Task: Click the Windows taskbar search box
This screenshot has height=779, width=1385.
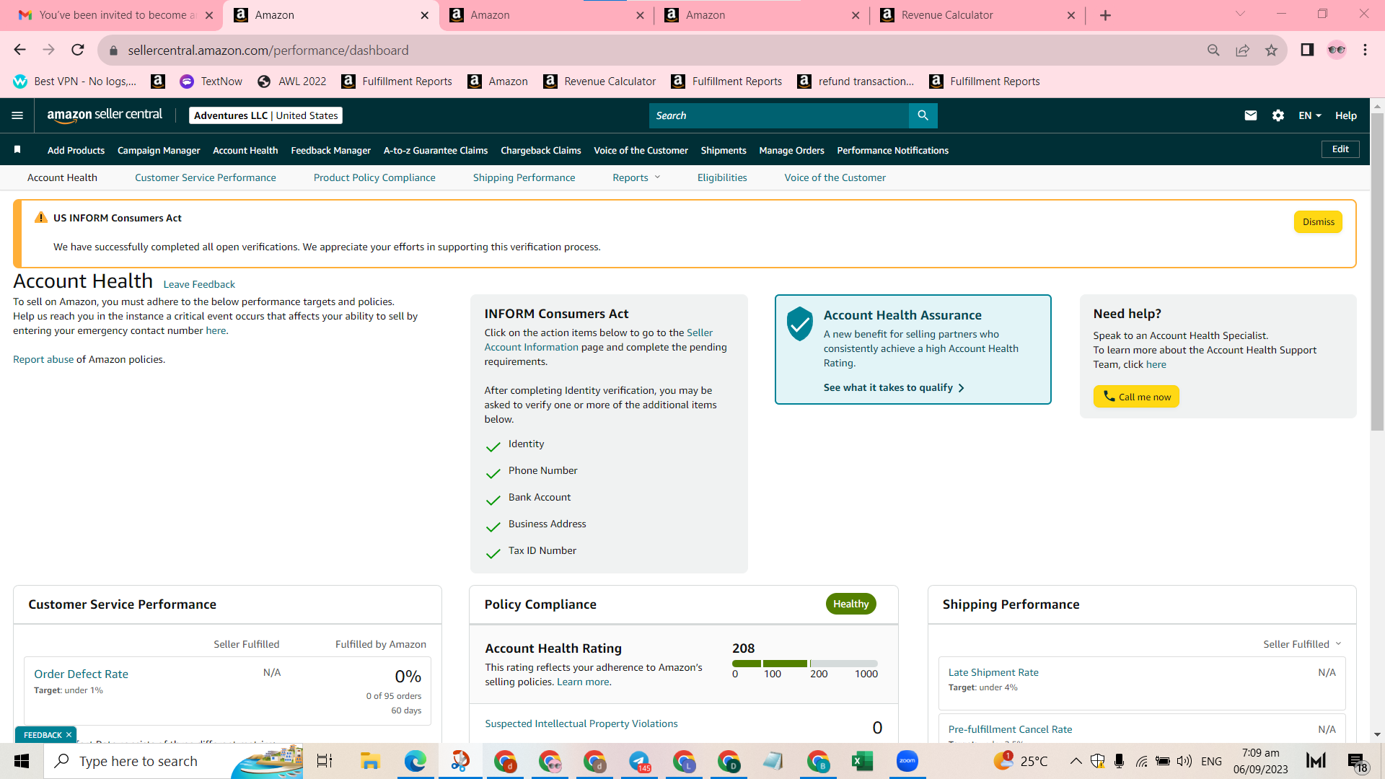Action: 173,761
